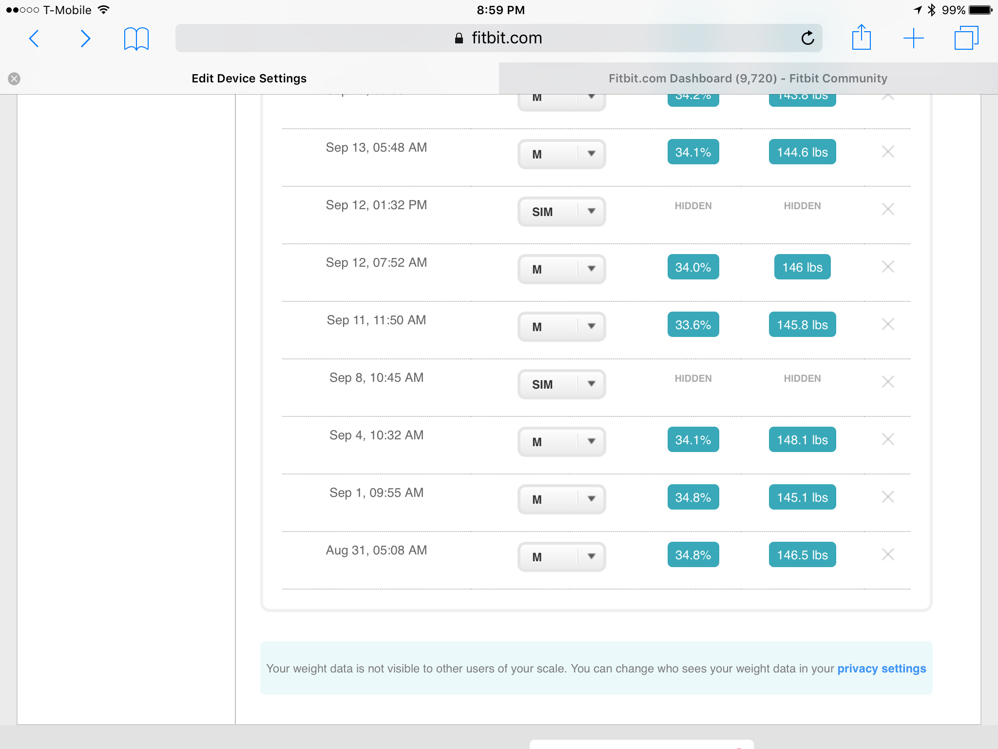Image resolution: width=998 pixels, height=749 pixels.
Task: Expand user selector for Sep 11, 11:50 AM
Action: point(561,327)
